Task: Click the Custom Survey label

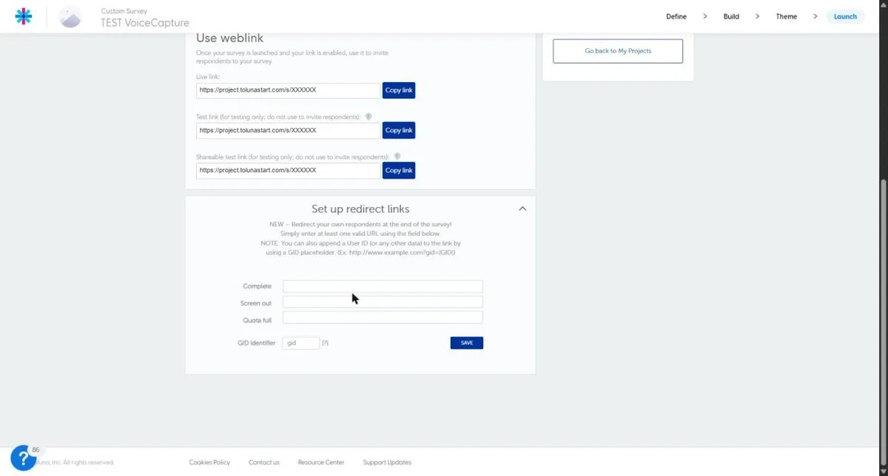Action: click(124, 11)
